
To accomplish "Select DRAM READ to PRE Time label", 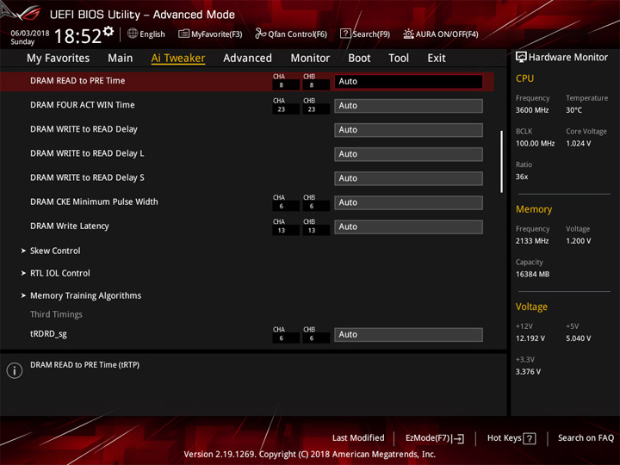I will pos(77,81).
